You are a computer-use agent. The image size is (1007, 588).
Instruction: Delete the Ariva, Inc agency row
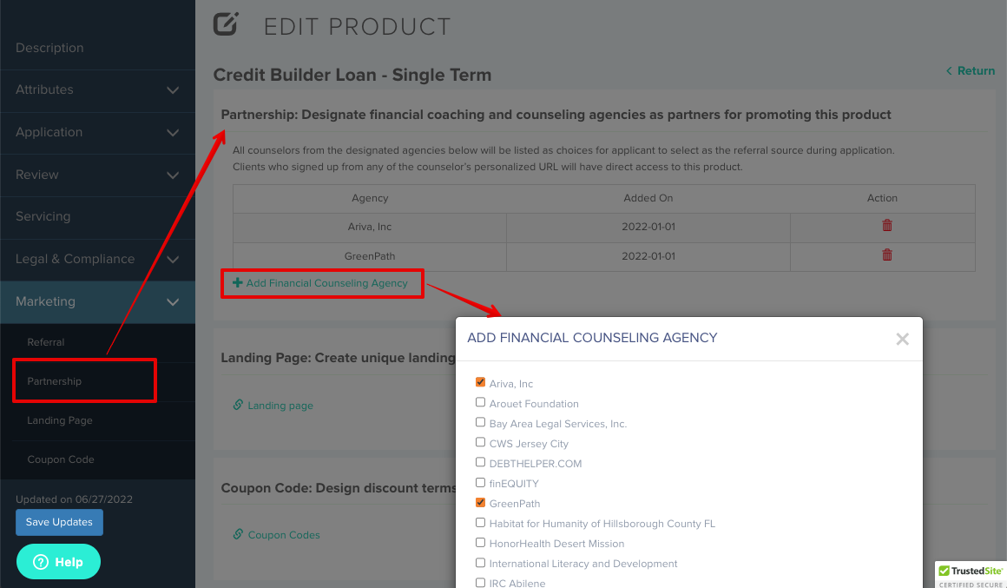coord(887,226)
